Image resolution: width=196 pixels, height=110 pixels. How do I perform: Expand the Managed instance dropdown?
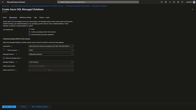51,54
